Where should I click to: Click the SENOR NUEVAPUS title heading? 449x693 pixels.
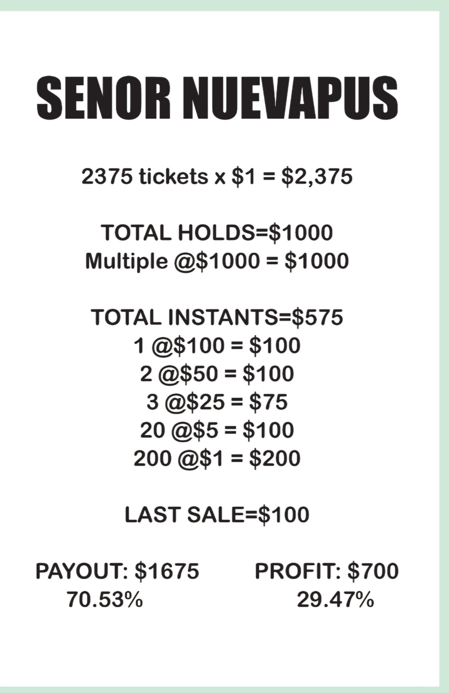pyautogui.click(x=217, y=98)
